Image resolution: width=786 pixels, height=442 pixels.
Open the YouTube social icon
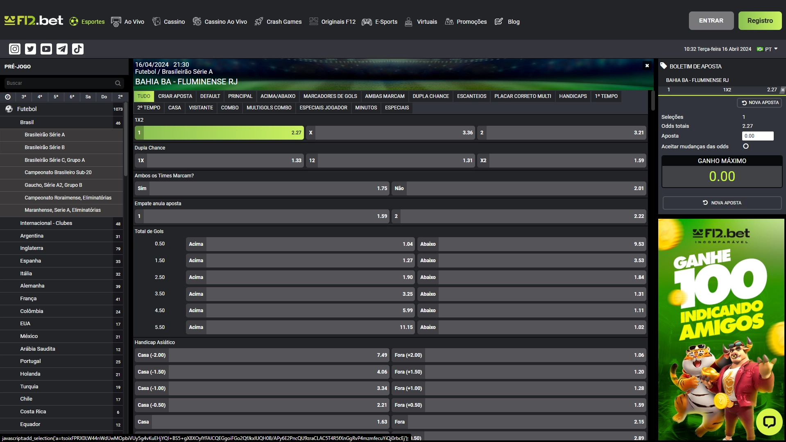click(x=46, y=49)
